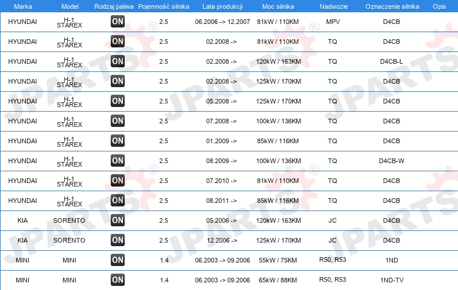
Task: Click ON icon for Sorento 12.2006 row
Action: (118, 240)
